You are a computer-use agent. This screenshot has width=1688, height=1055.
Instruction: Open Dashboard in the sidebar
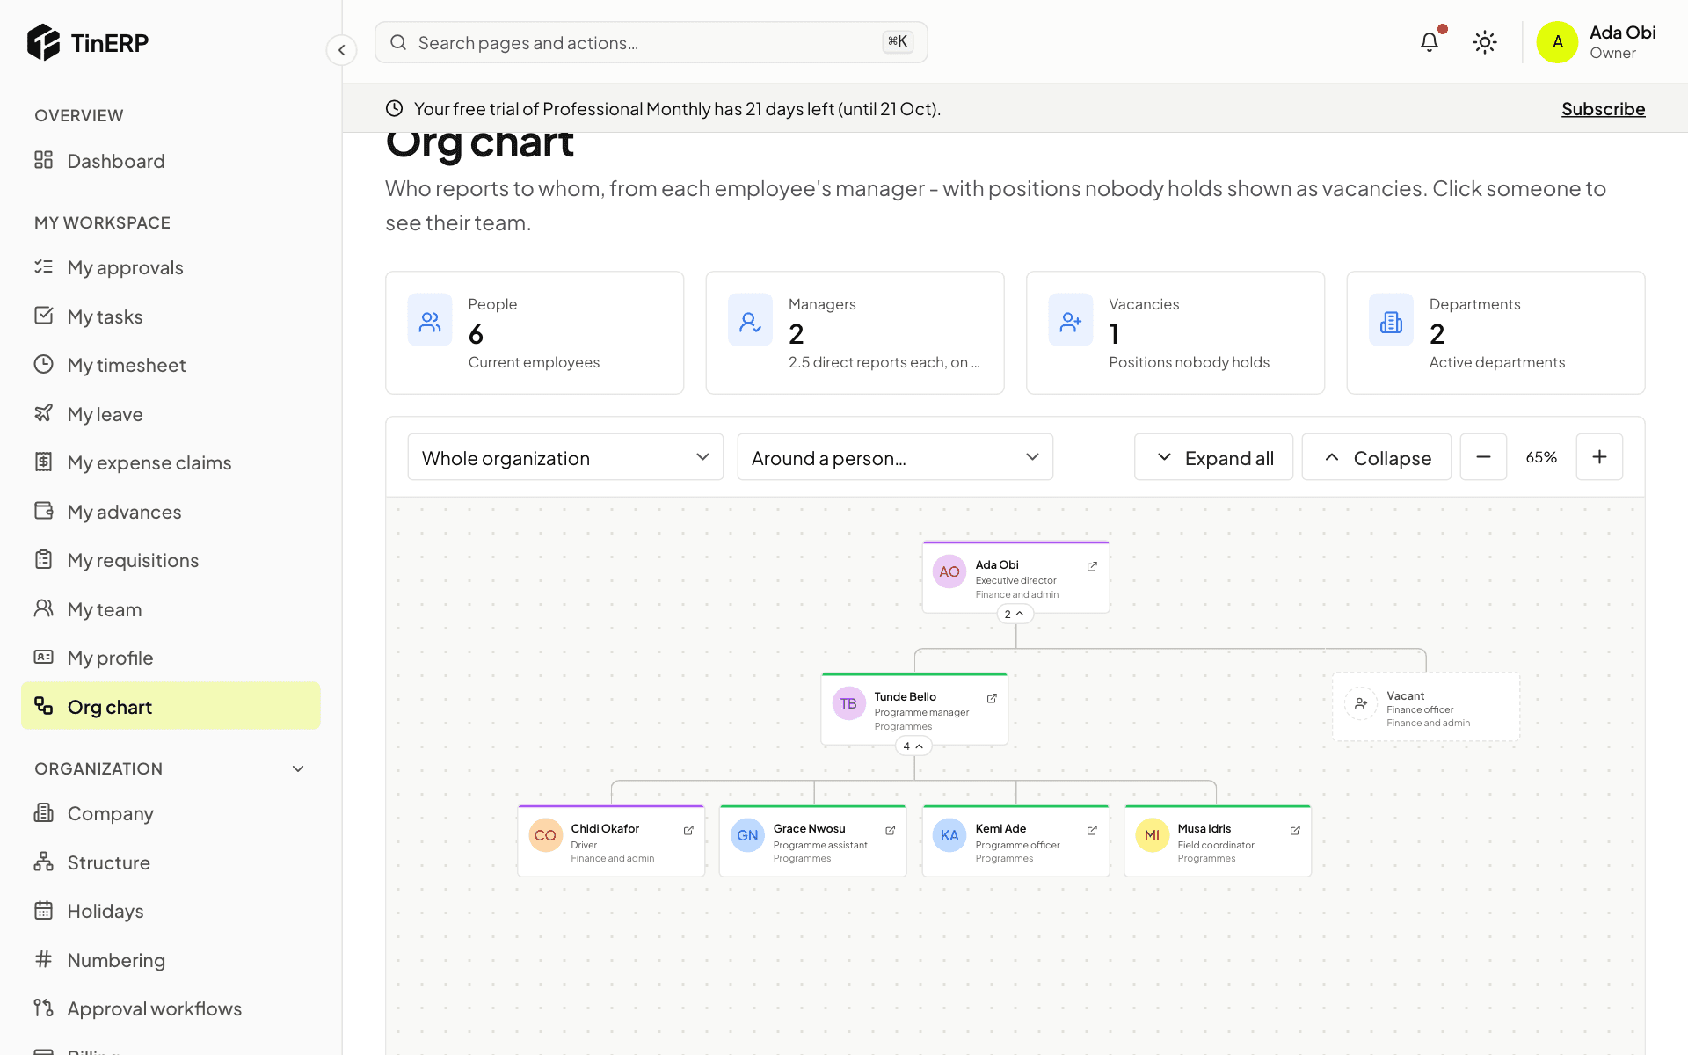click(171, 161)
